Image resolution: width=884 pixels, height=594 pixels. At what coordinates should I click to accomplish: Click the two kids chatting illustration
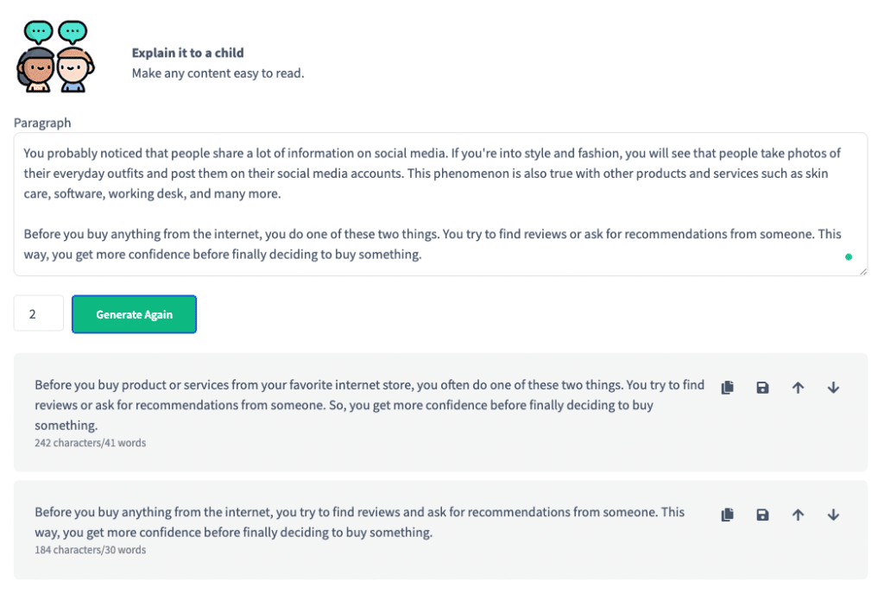tap(55, 56)
